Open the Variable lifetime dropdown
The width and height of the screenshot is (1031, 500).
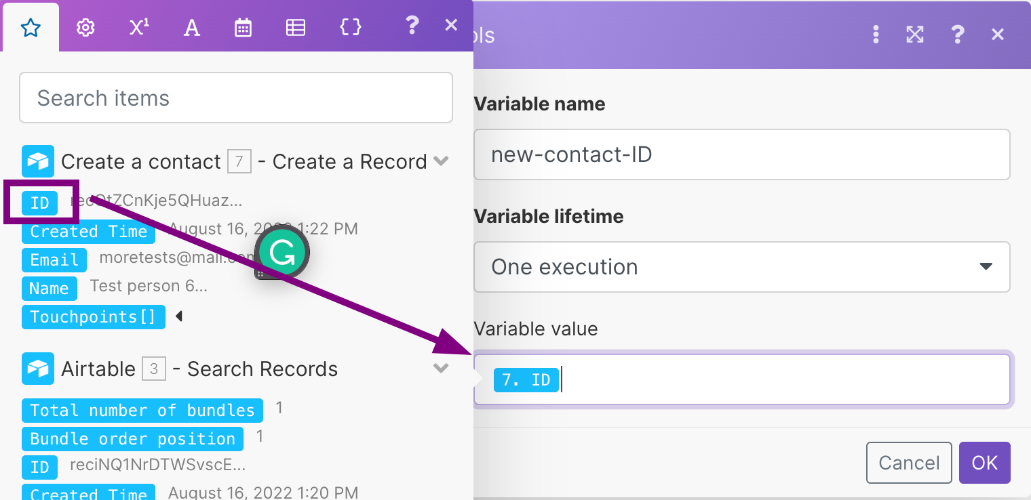(741, 267)
